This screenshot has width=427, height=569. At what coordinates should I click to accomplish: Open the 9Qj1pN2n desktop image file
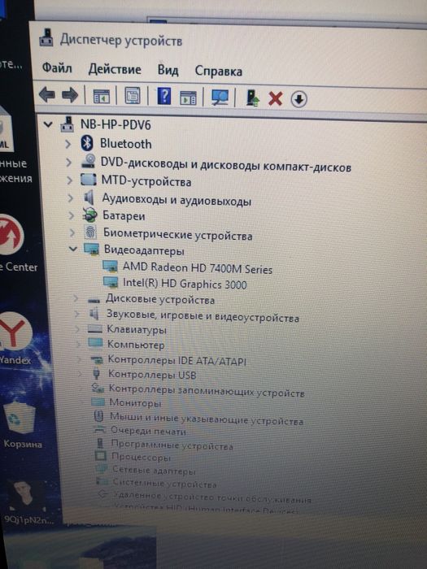[28, 502]
